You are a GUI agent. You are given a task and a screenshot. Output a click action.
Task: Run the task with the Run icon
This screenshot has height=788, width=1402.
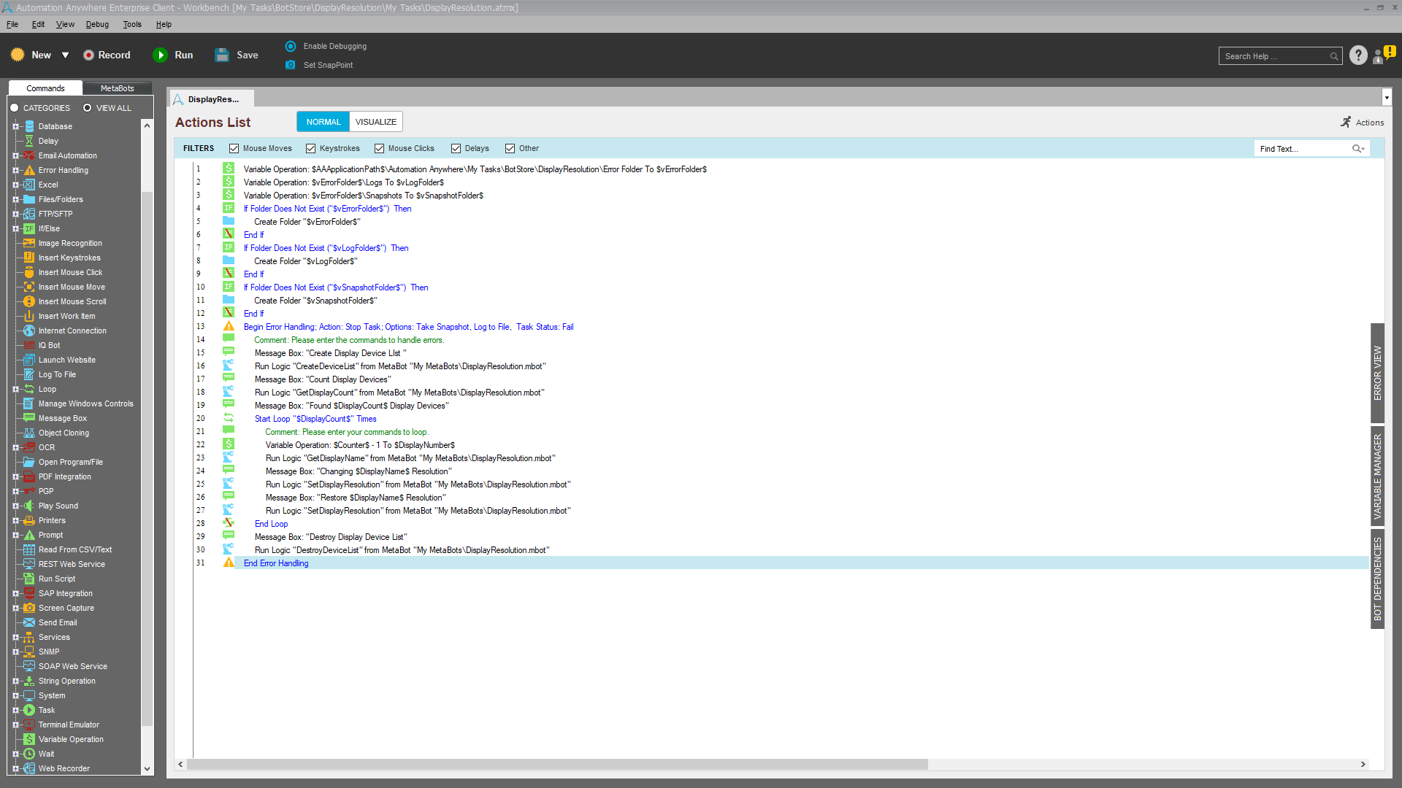pyautogui.click(x=160, y=55)
